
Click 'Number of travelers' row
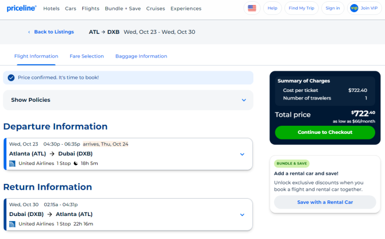click(325, 98)
